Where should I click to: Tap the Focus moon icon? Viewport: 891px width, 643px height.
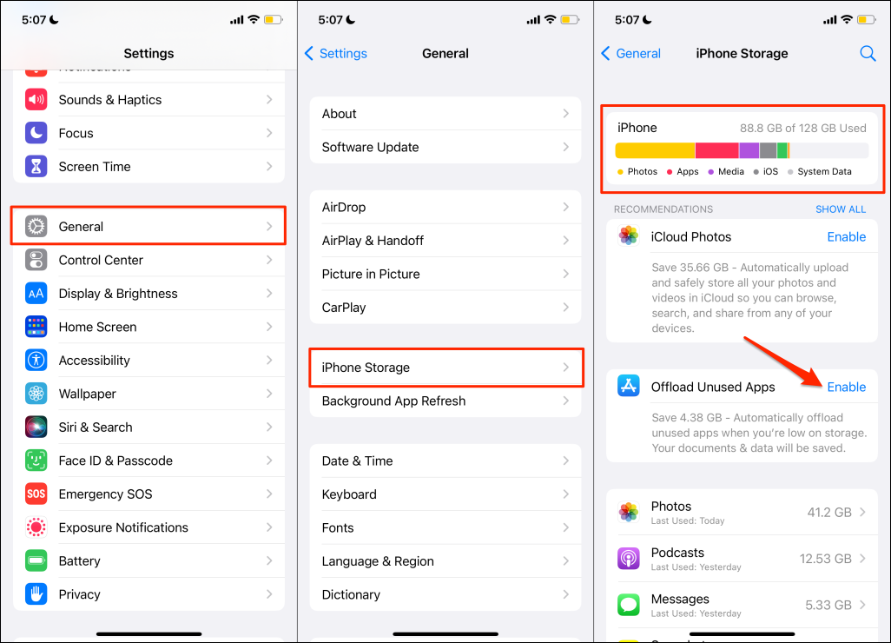[36, 133]
